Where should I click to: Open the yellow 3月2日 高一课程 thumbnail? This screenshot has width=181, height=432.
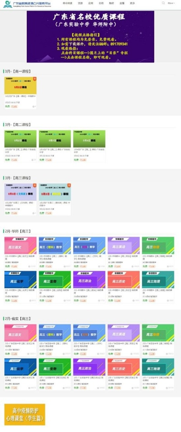(x=20, y=86)
